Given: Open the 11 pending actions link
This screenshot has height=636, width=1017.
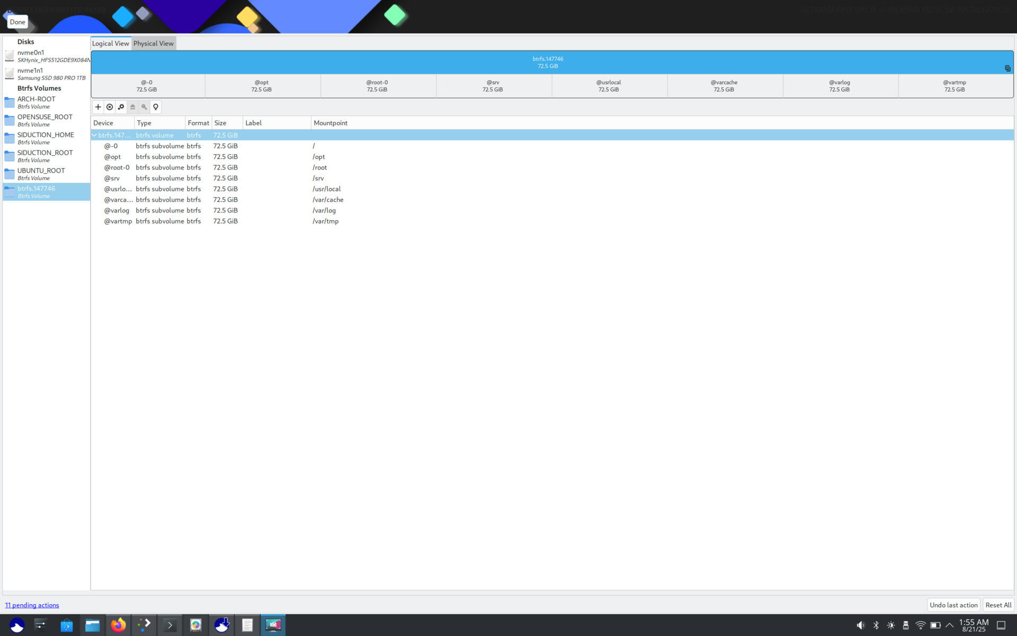Looking at the screenshot, I should (32, 605).
